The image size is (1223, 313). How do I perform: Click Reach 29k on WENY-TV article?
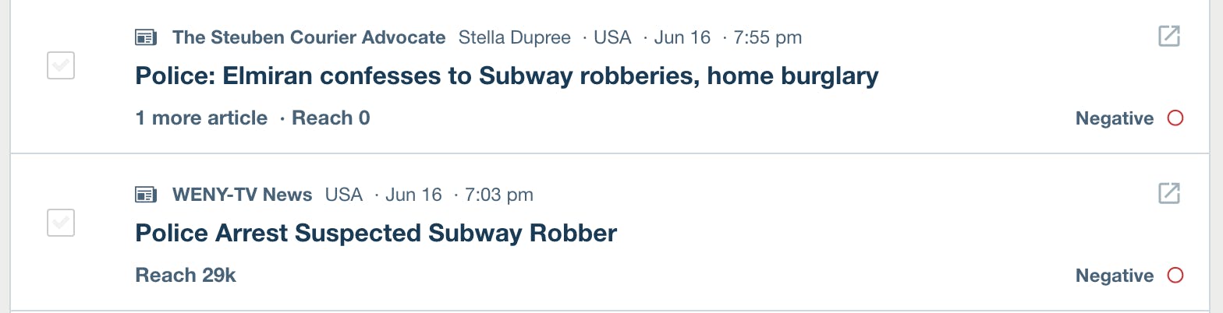[186, 276]
